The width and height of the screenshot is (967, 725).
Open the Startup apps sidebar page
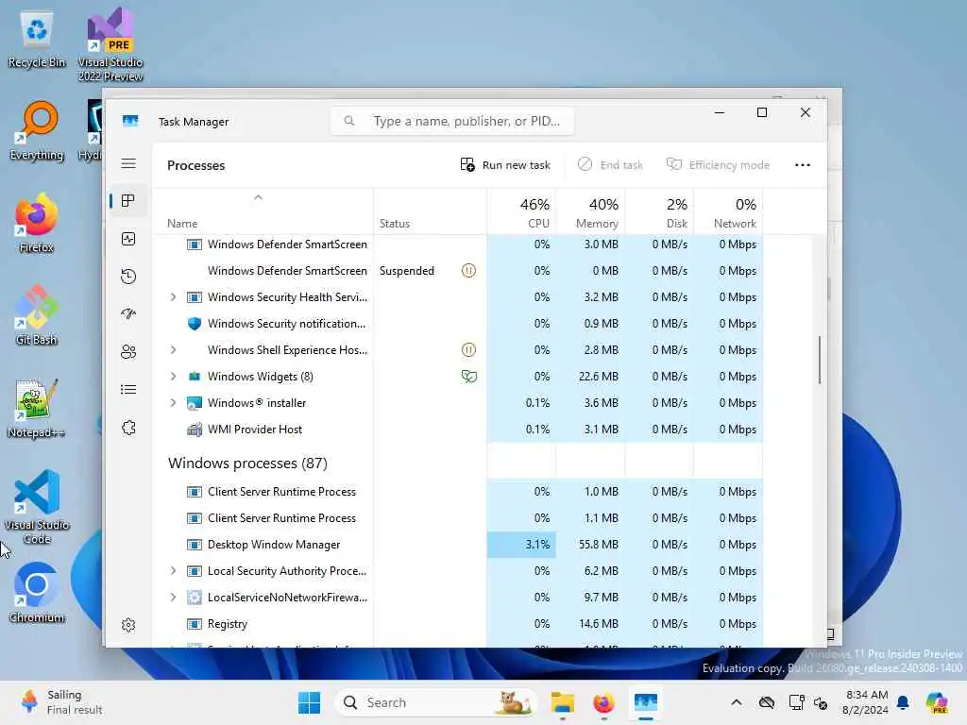click(128, 313)
